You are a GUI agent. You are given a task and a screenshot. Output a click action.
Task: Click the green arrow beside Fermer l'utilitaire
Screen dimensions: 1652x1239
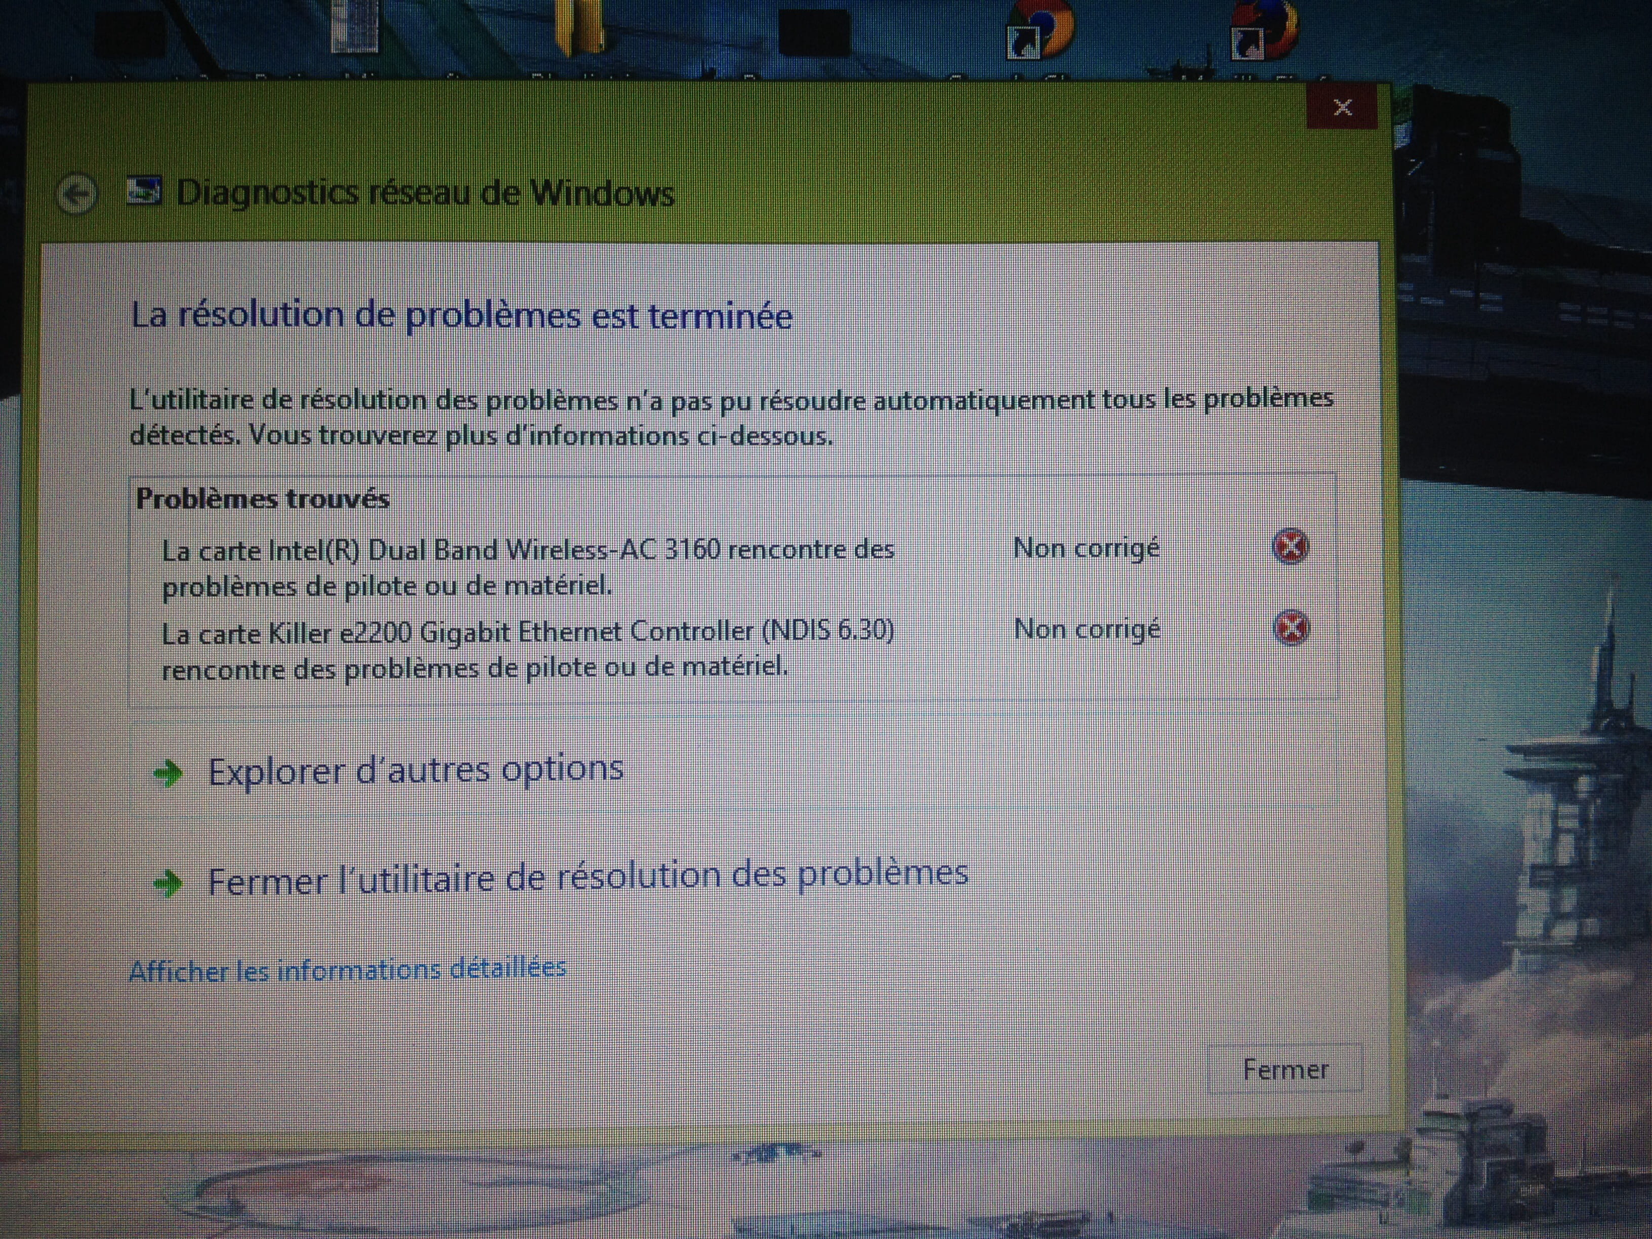pos(168,884)
